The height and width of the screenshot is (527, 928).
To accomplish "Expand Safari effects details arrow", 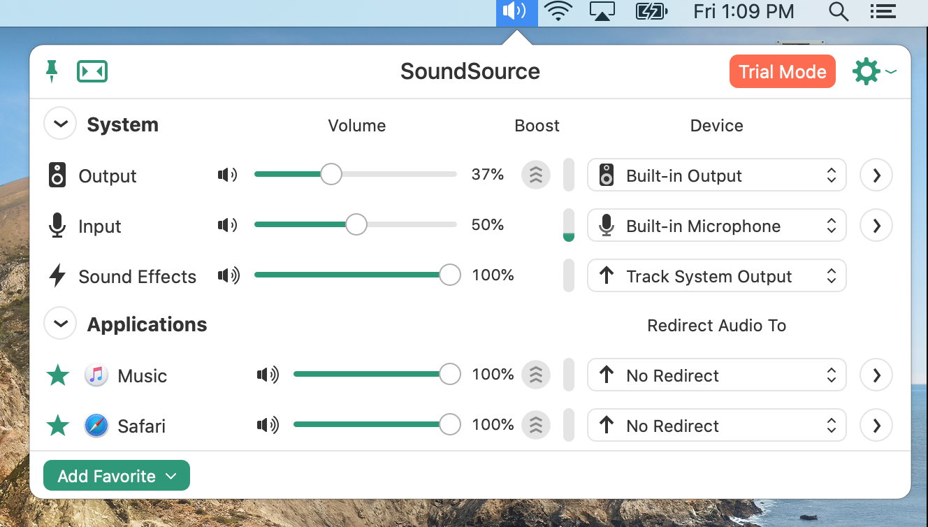I will [x=876, y=426].
